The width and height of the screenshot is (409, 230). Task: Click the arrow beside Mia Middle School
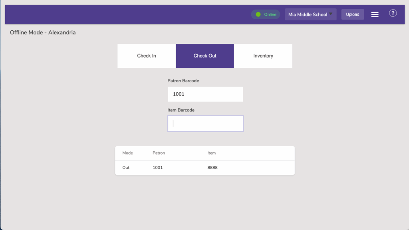click(331, 14)
